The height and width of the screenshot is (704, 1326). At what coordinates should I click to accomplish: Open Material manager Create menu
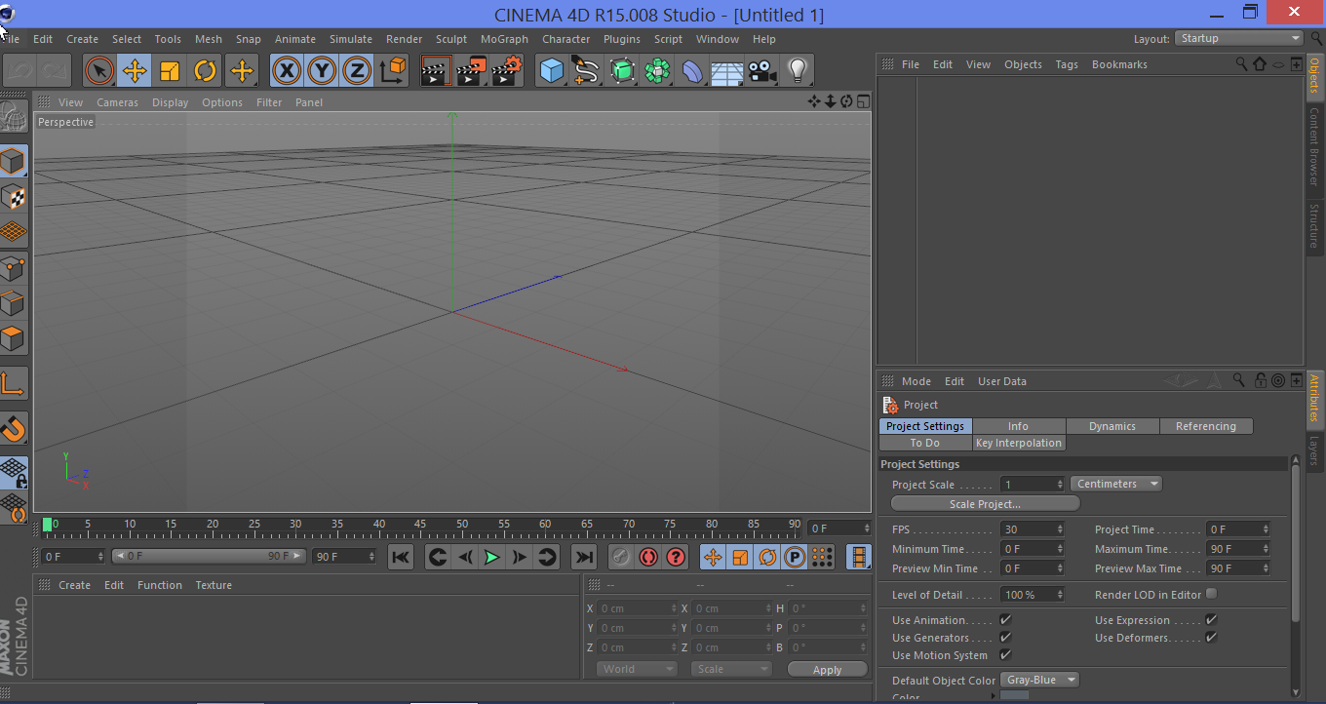tap(74, 585)
